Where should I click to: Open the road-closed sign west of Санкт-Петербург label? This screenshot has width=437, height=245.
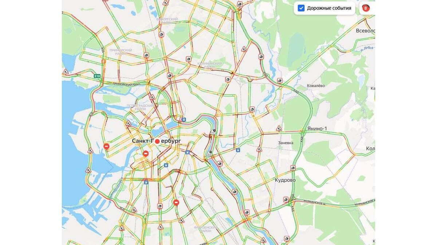(106, 146)
